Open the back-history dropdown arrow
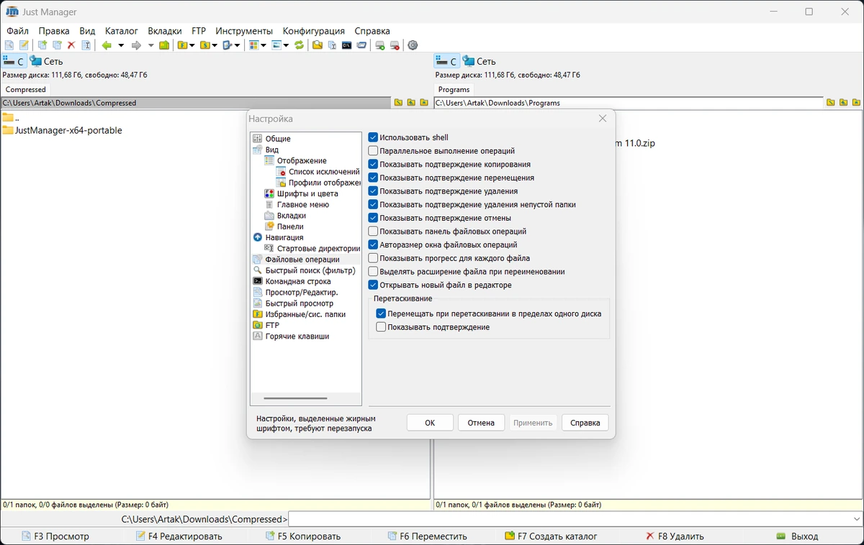This screenshot has height=545, width=864. (121, 45)
